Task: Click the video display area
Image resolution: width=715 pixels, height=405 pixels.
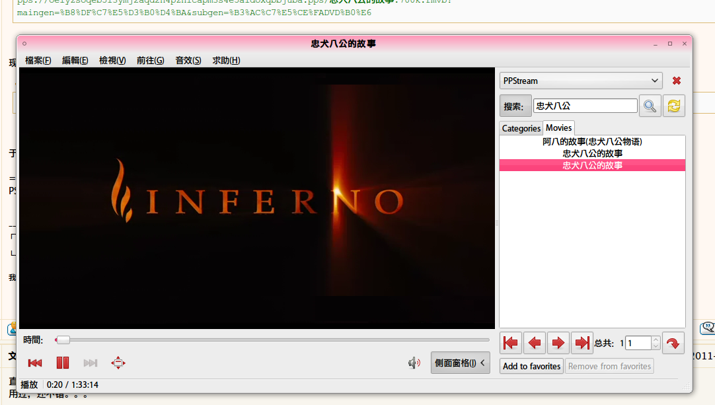Action: tap(256, 198)
